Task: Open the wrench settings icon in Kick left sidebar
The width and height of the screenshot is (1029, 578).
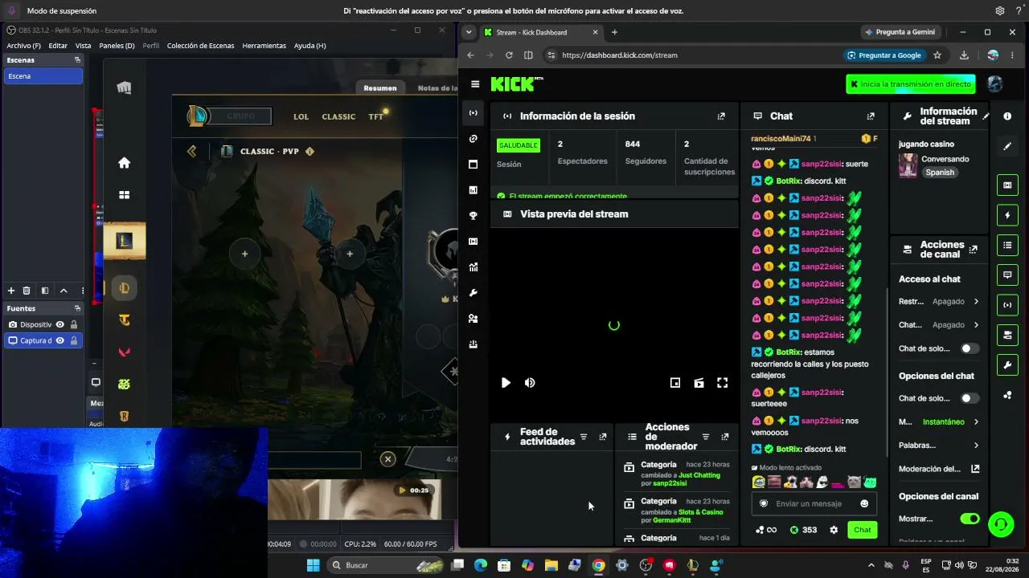Action: click(x=474, y=293)
